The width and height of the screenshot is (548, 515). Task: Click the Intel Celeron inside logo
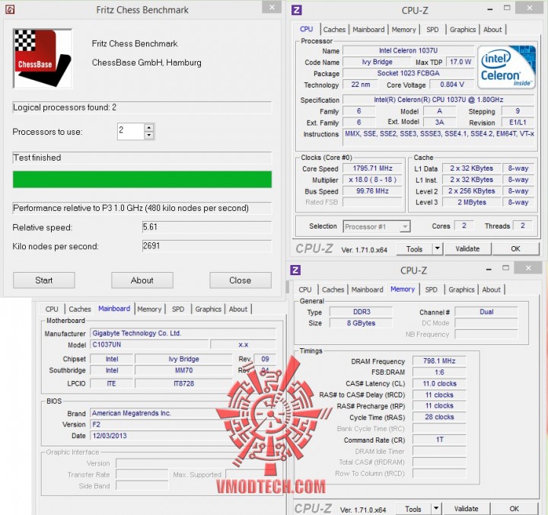[x=506, y=67]
